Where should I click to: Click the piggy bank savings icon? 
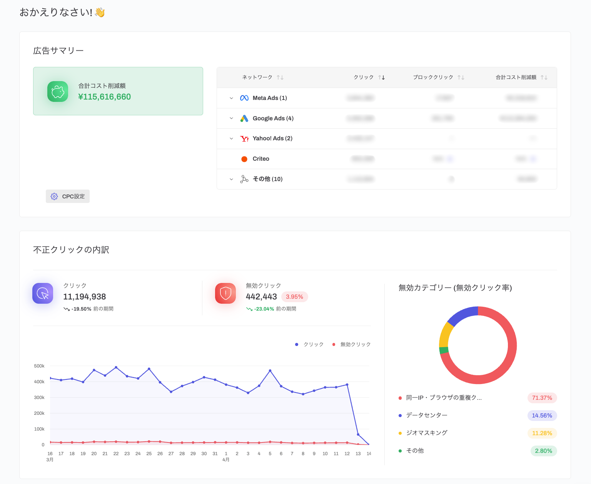[x=58, y=91]
